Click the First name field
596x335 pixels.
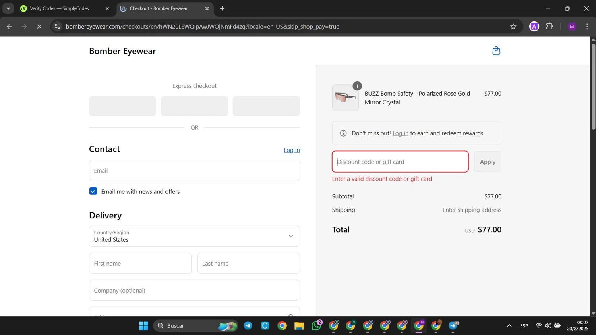(x=140, y=264)
